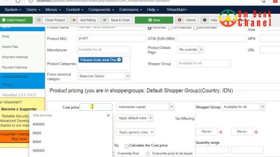Click the Product SKU field
The width and height of the screenshot is (280, 157).
click(112, 38)
